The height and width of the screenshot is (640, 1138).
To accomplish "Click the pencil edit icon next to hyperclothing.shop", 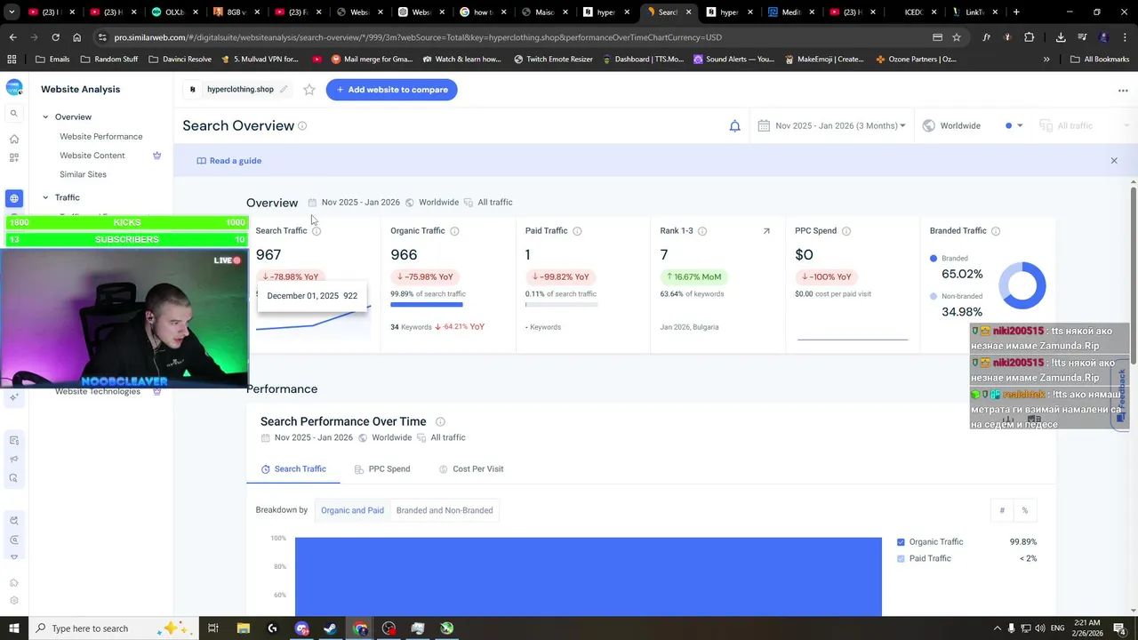I will pos(284,90).
